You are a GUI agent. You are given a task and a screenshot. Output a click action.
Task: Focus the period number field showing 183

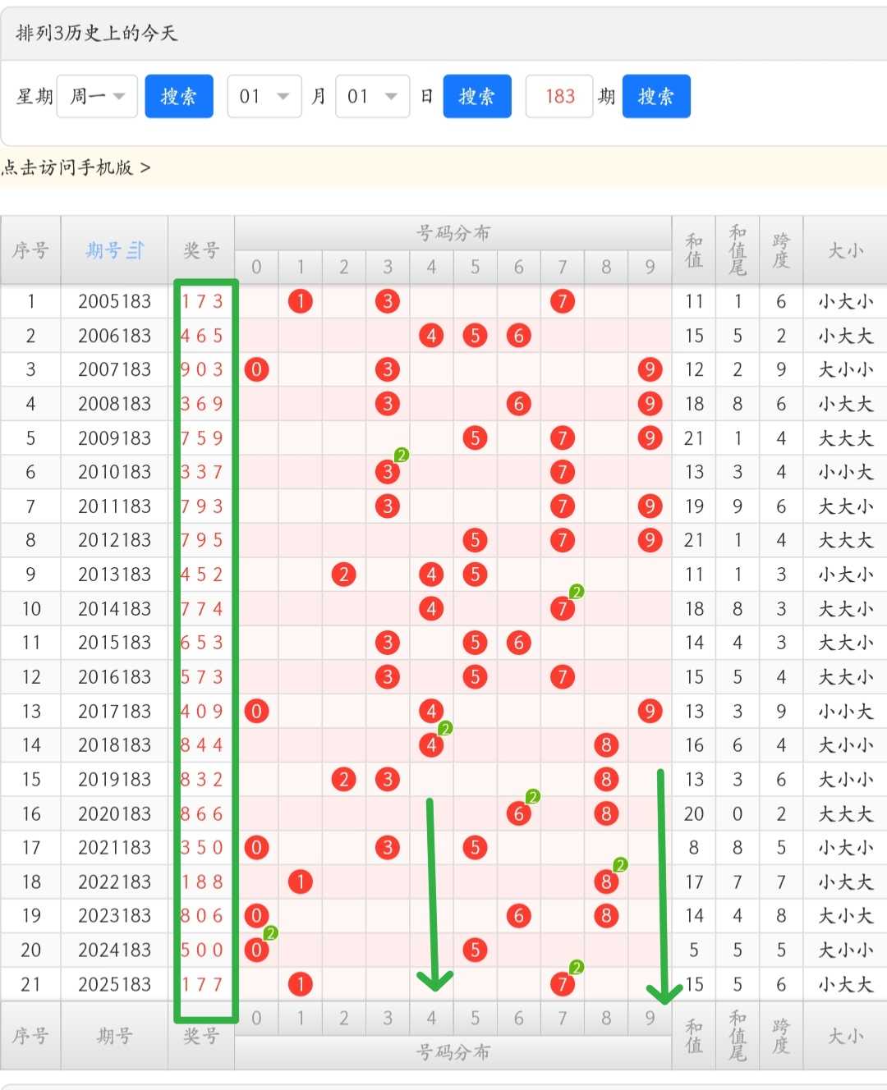pyautogui.click(x=559, y=96)
